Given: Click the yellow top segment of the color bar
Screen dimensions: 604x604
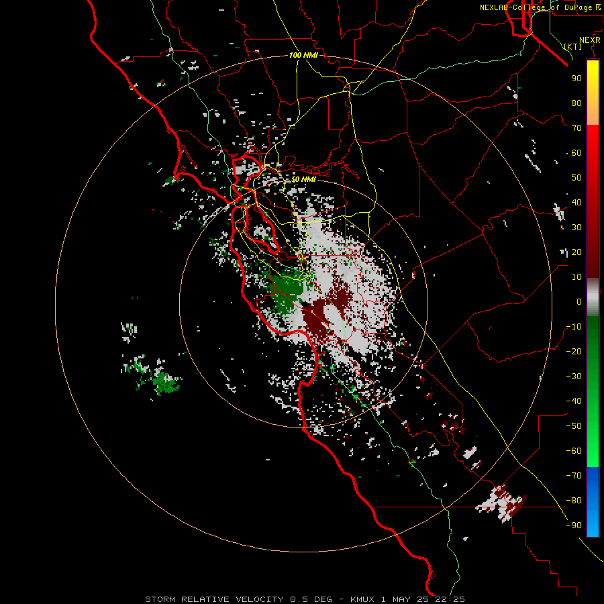Looking at the screenshot, I should tap(593, 93).
